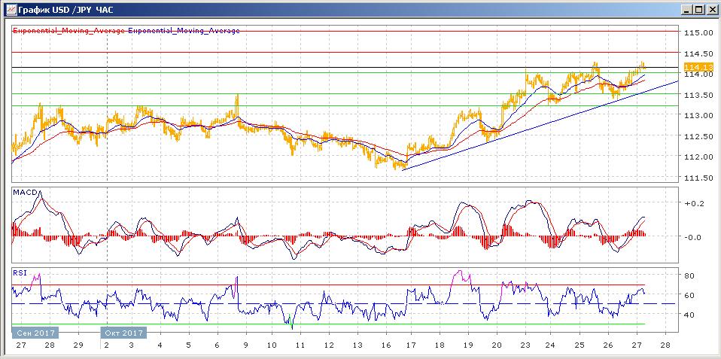Select the red horizontal line at 114.50
Image resolution: width=721 pixels, height=359 pixels.
[x=345, y=53]
